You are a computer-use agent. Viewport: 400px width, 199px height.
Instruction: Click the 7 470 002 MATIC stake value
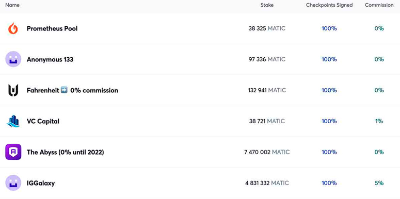tap(267, 153)
